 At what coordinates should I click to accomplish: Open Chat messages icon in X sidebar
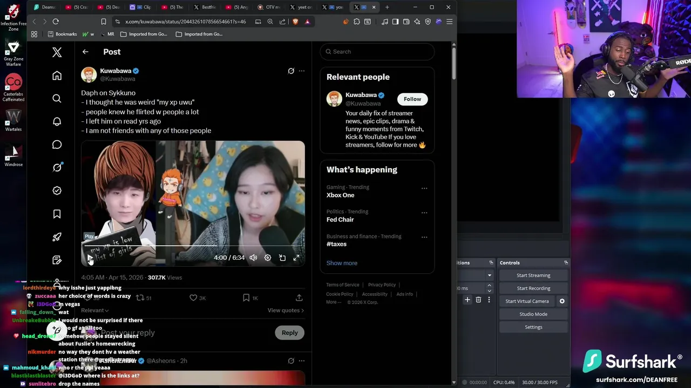tap(57, 144)
